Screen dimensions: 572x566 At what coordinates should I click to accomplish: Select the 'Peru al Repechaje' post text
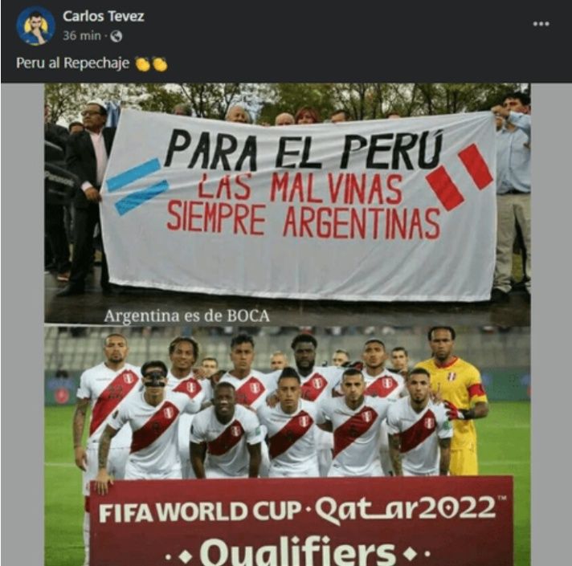tap(72, 63)
